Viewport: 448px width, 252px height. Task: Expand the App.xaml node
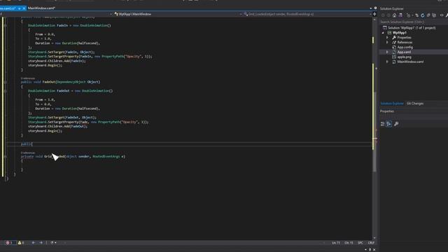(387, 52)
